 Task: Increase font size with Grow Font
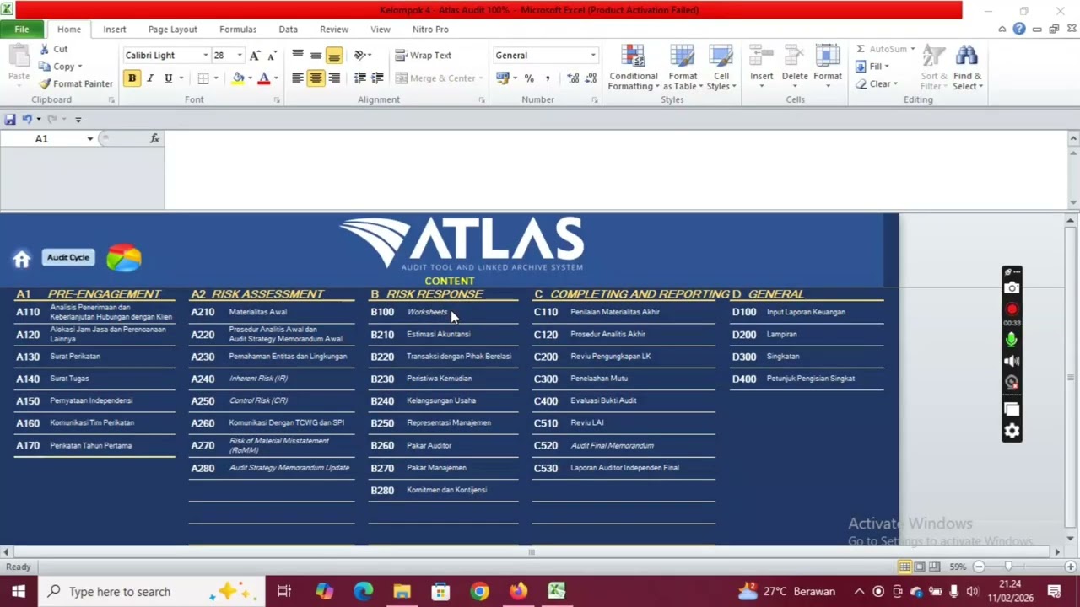pos(255,55)
